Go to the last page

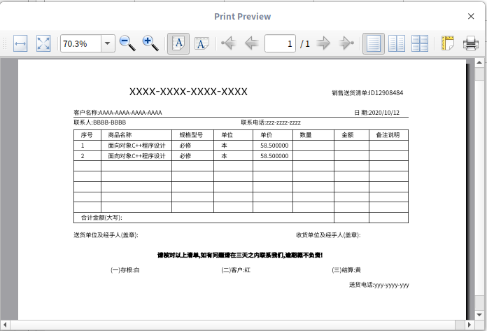tap(346, 43)
